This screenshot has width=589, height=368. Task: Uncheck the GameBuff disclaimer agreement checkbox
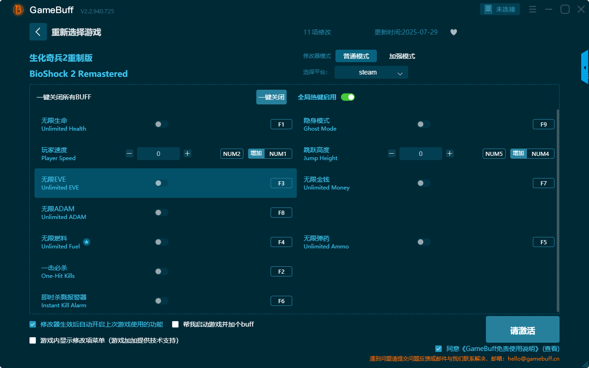[439, 349]
